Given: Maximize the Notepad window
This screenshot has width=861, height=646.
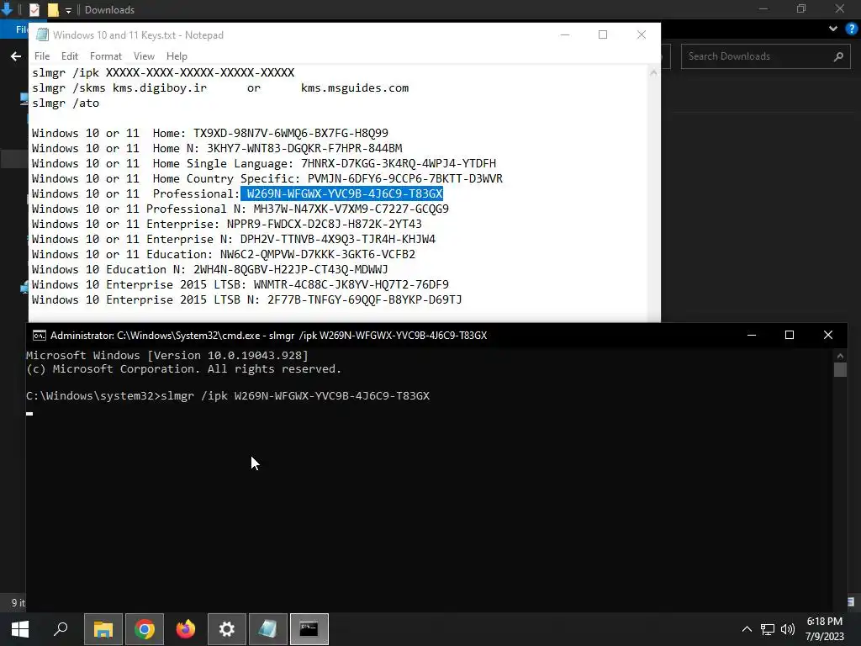Looking at the screenshot, I should click(603, 34).
